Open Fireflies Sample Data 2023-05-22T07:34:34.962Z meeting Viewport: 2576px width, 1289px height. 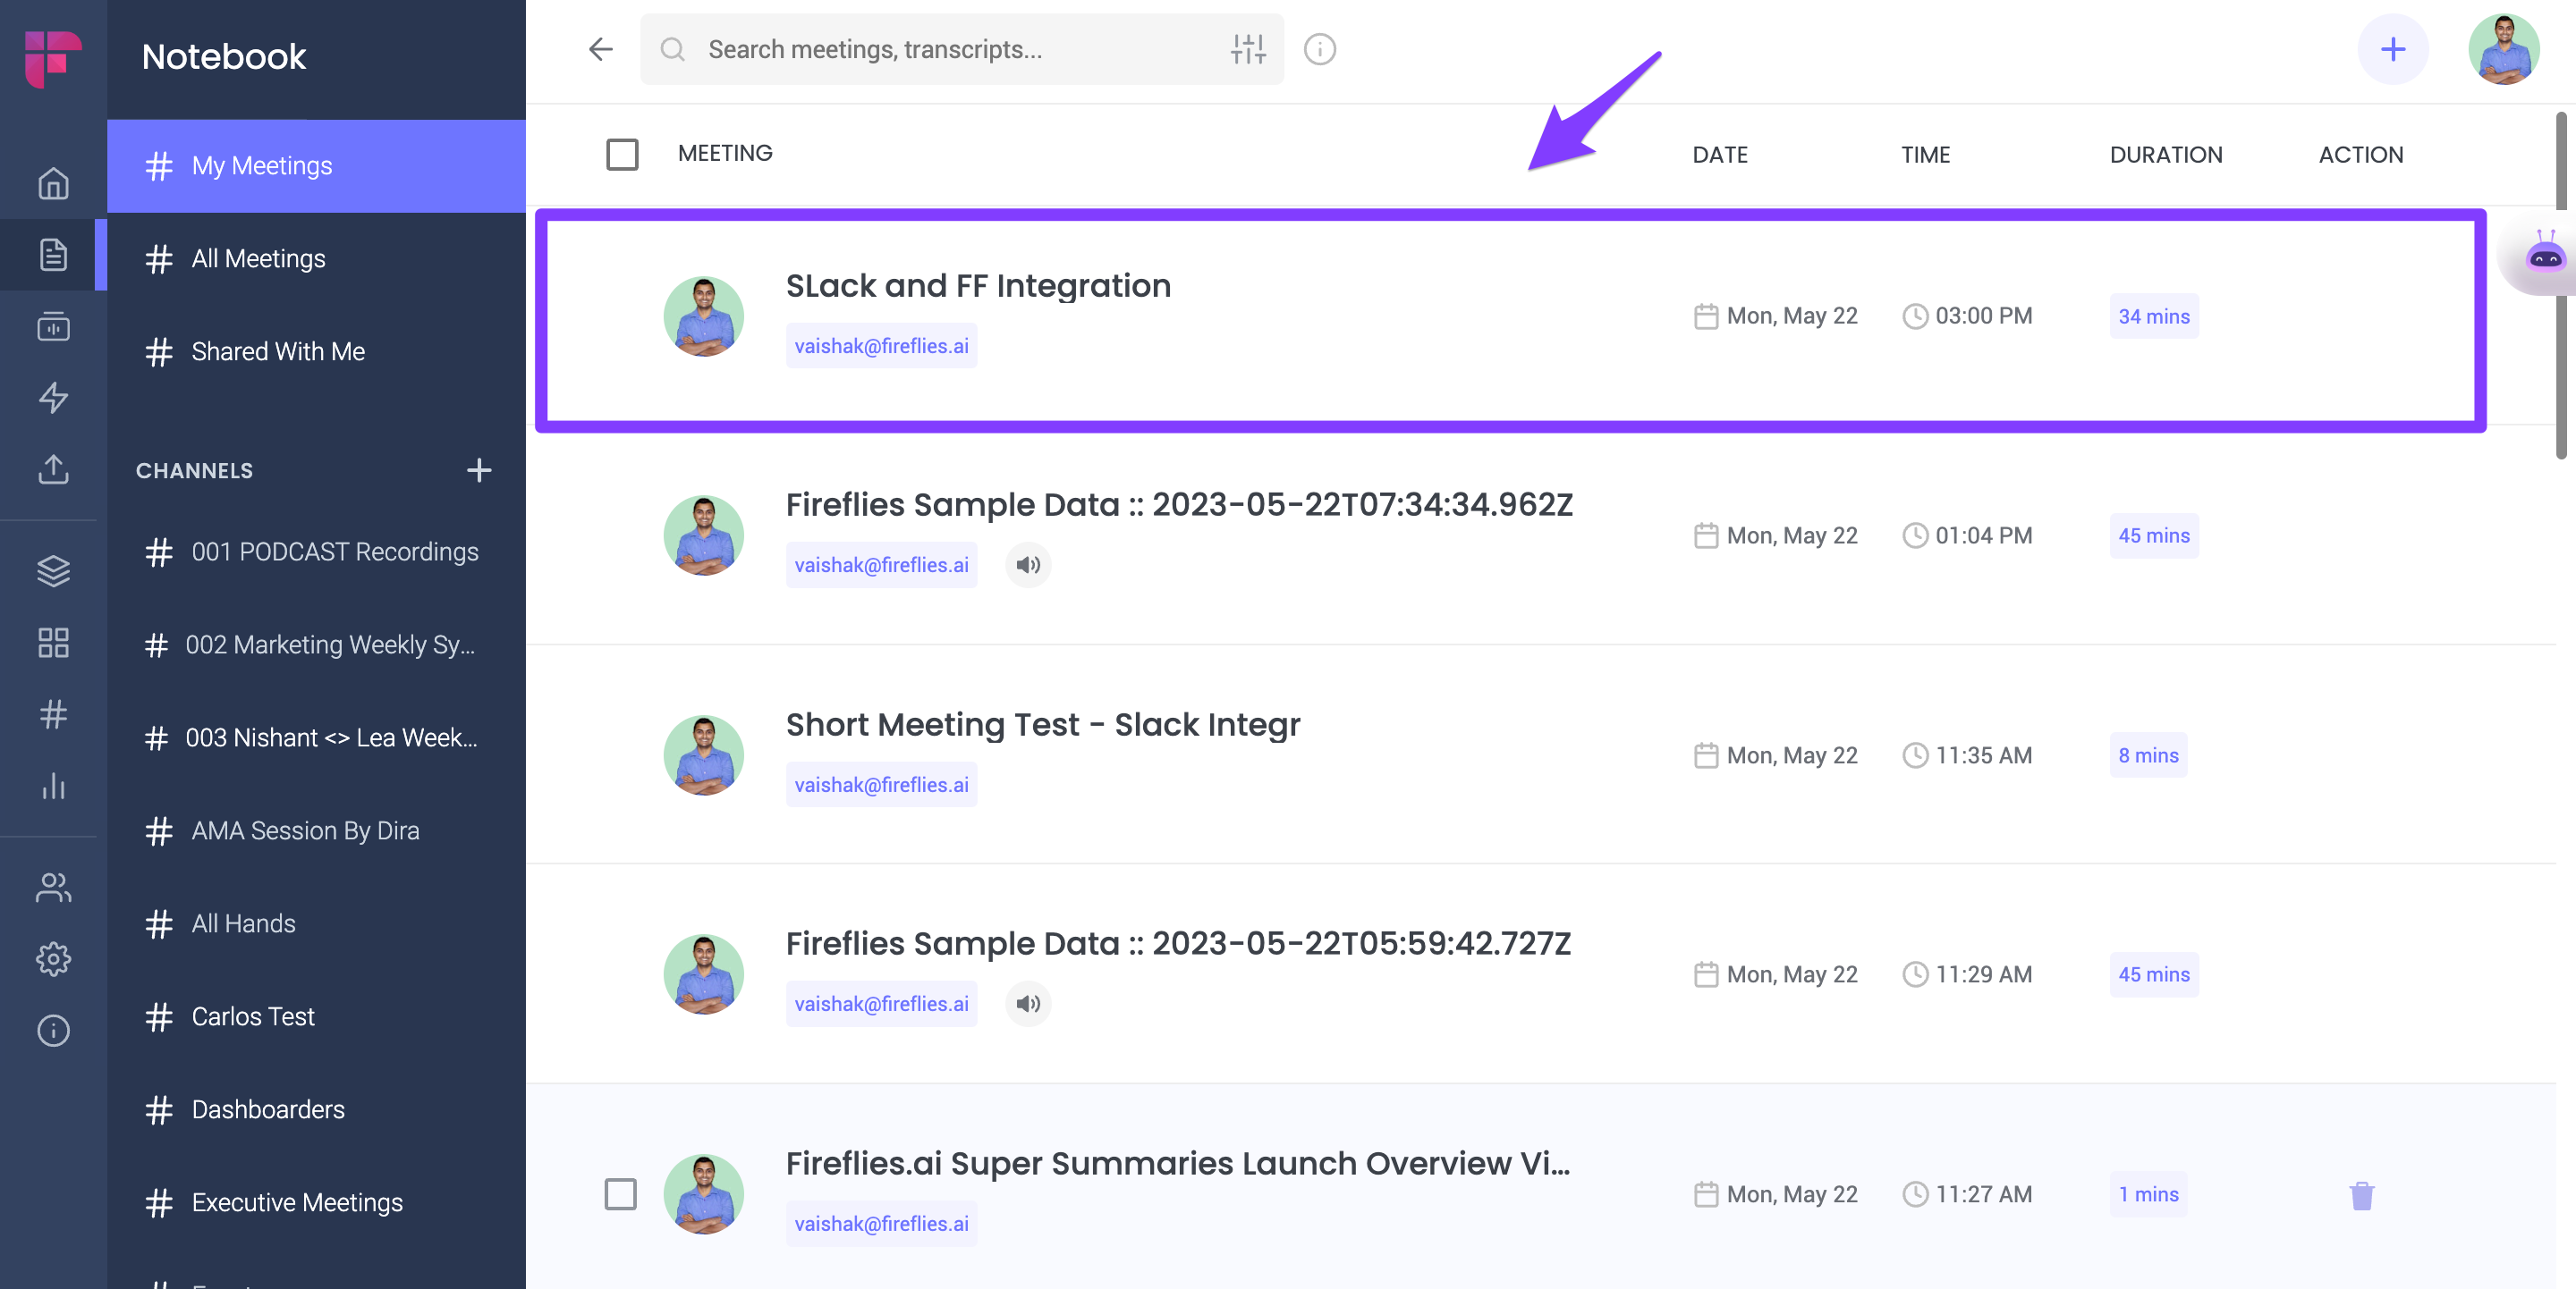(1179, 505)
